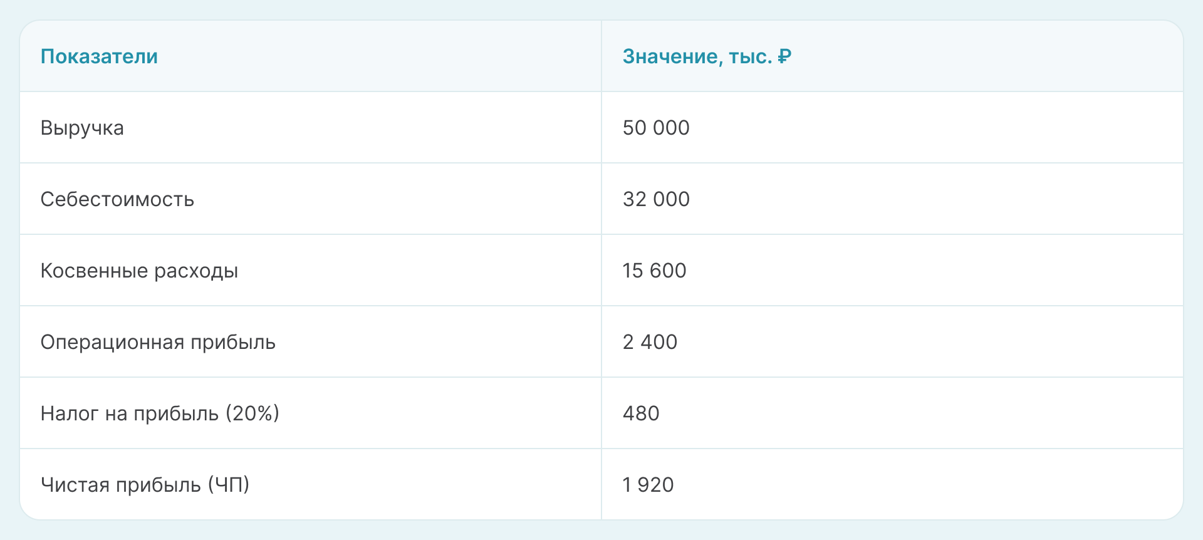
Task: Click the 50 000 revenue value
Action: pyautogui.click(x=655, y=128)
